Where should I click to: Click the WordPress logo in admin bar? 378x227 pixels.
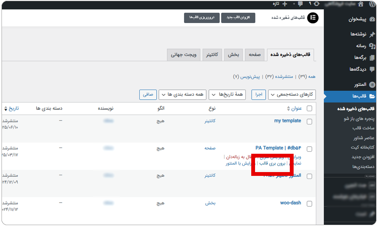tap(372, 4)
